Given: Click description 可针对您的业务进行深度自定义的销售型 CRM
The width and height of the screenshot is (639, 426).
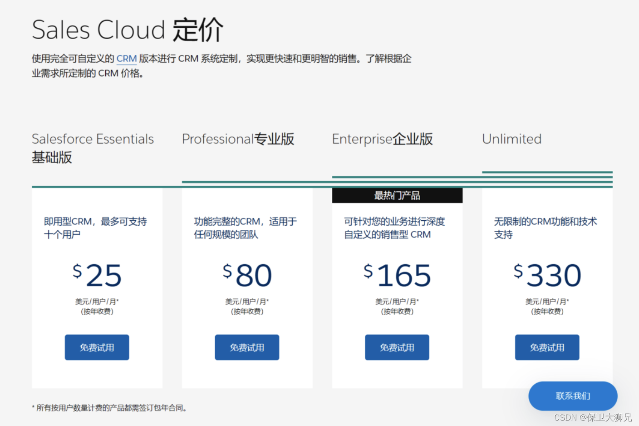Looking at the screenshot, I should pos(394,228).
